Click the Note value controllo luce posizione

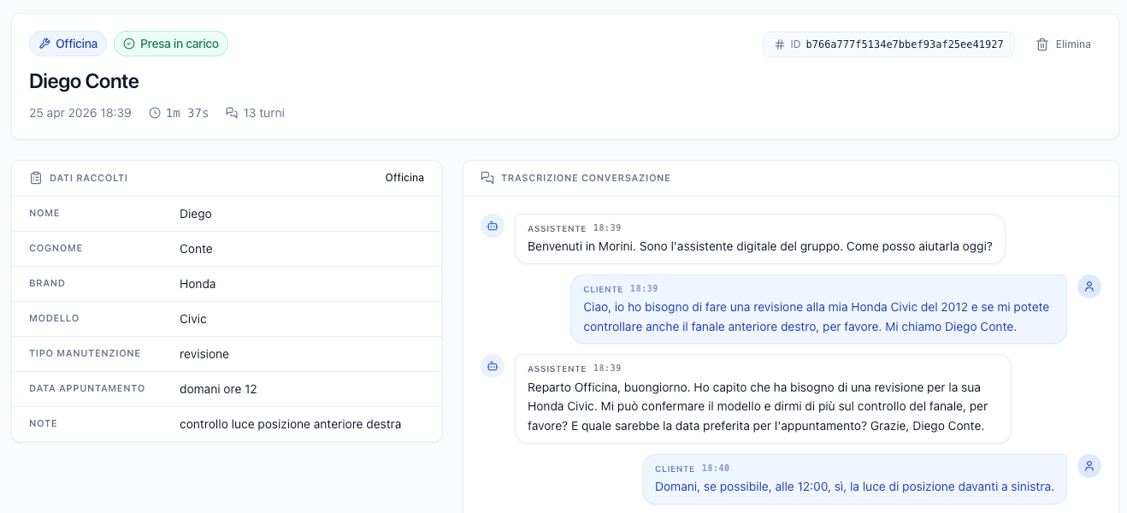290,424
